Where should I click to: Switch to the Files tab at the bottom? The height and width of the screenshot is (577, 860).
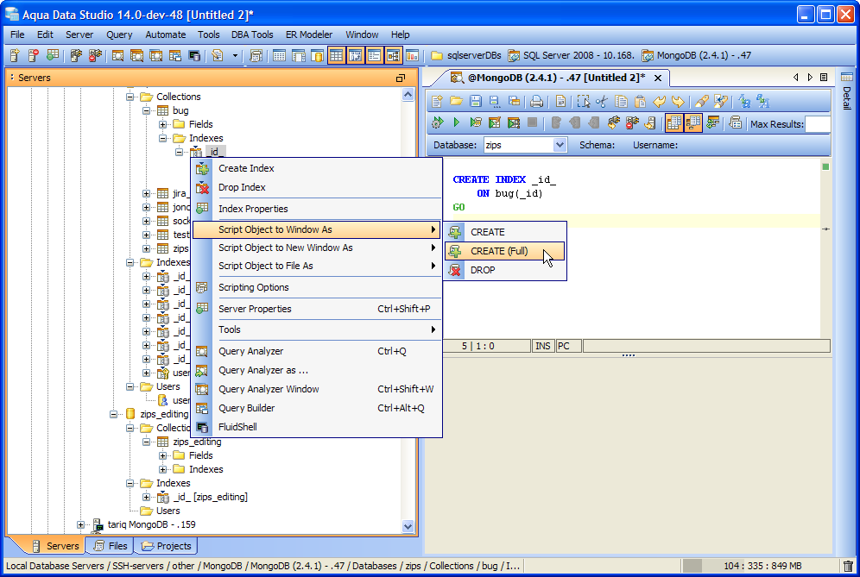(x=111, y=546)
